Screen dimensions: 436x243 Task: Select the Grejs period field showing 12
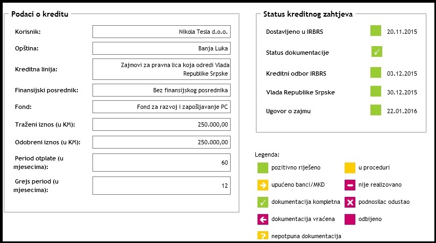(x=161, y=186)
